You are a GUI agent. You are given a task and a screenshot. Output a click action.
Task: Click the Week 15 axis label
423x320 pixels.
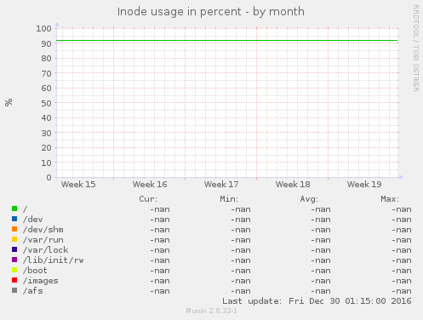78,185
